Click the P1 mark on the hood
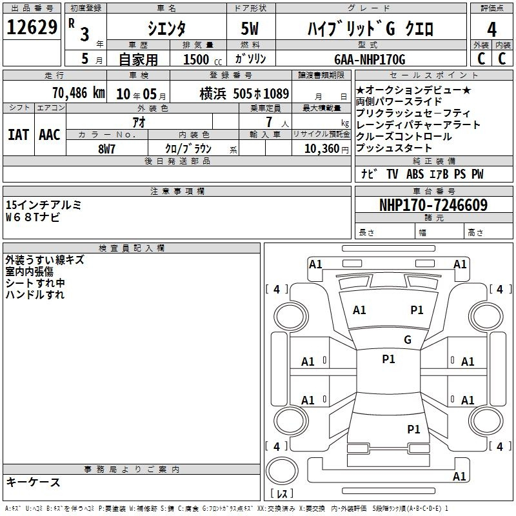 (417, 310)
